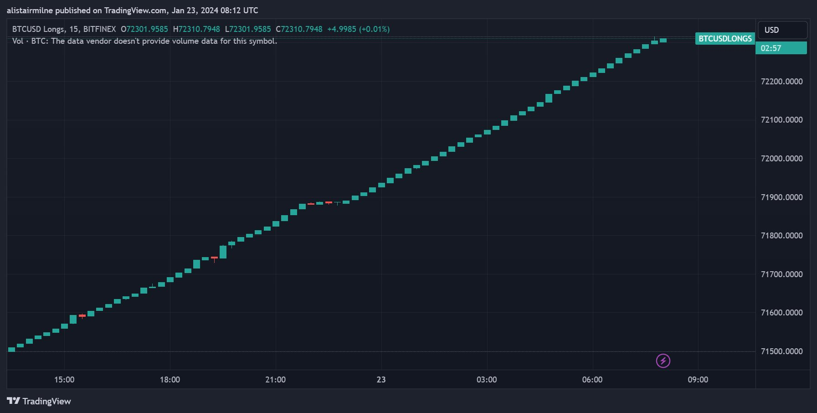The image size is (817, 413).
Task: Click the Vol · BTC indicator legend text
Action: tap(144, 41)
